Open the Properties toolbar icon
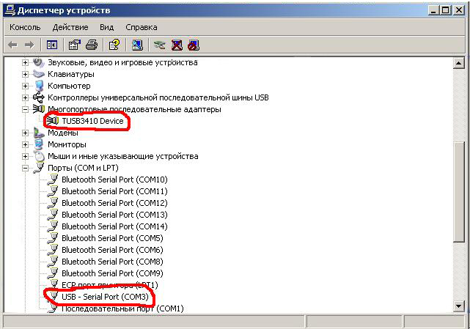This screenshot has height=329, width=470. [75, 45]
